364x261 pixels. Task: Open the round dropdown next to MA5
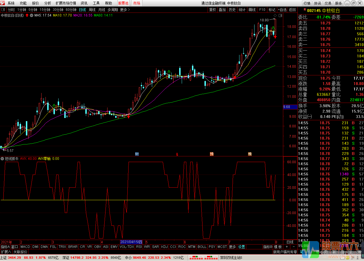31,15
